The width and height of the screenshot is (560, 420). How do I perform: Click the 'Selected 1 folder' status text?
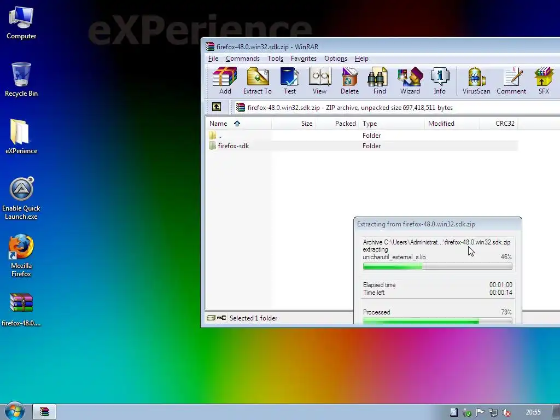(x=253, y=318)
